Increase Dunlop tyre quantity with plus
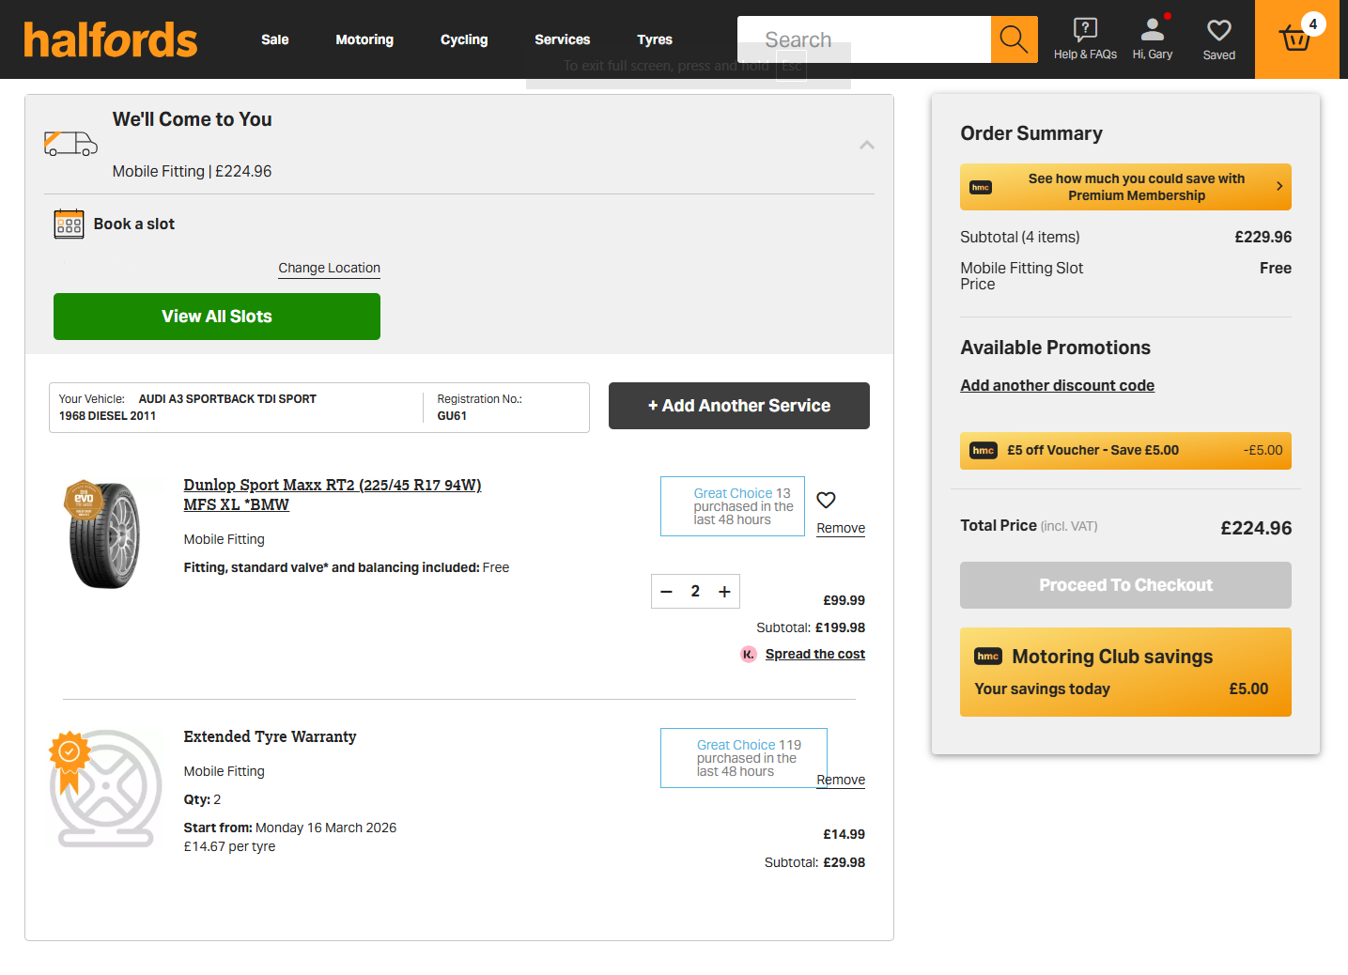The height and width of the screenshot is (975, 1348). (724, 592)
